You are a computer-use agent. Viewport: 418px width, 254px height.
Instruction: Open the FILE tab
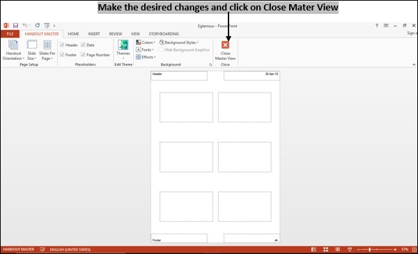click(10, 34)
